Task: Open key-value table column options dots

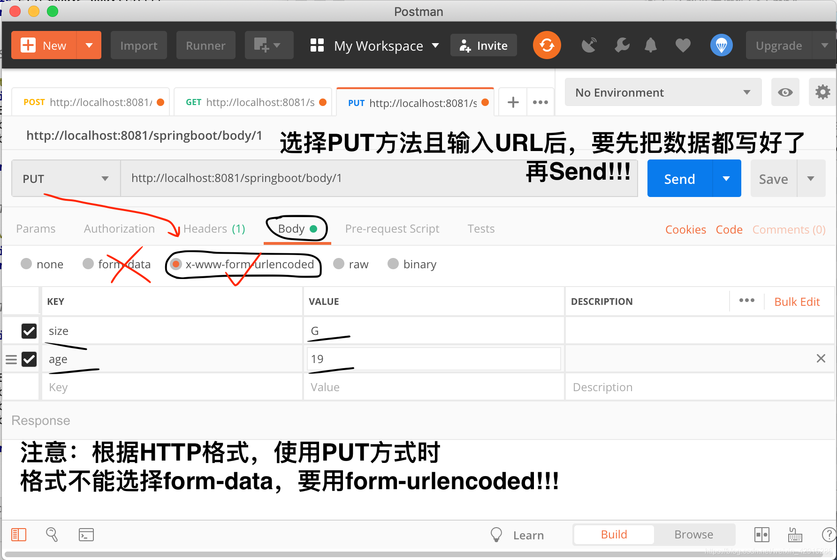Action: coord(746,300)
